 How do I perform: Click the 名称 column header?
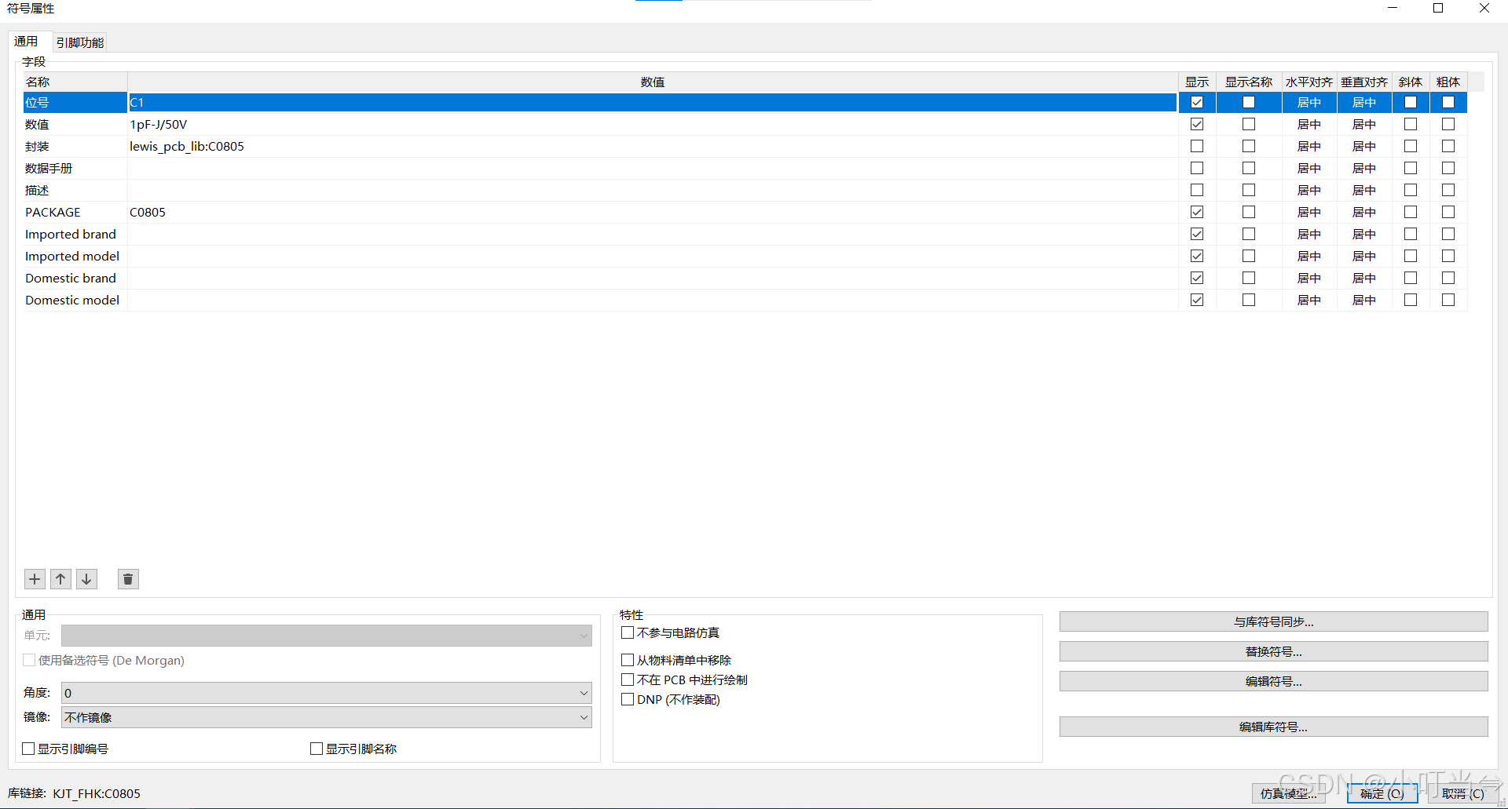pyautogui.click(x=75, y=82)
